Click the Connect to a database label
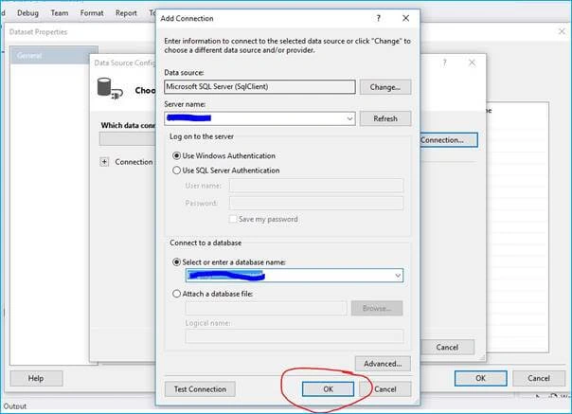The width and height of the screenshot is (572, 414). point(206,243)
